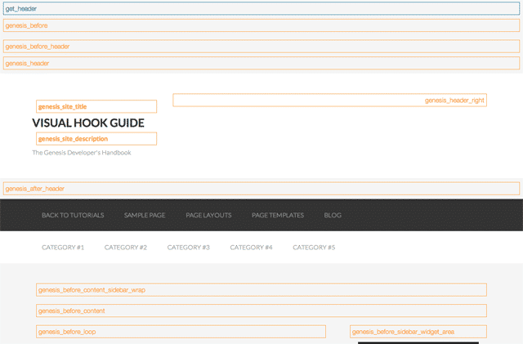
Task: Click the genesis_before_content_sidebar_wrap hook box
Action: 261,289
